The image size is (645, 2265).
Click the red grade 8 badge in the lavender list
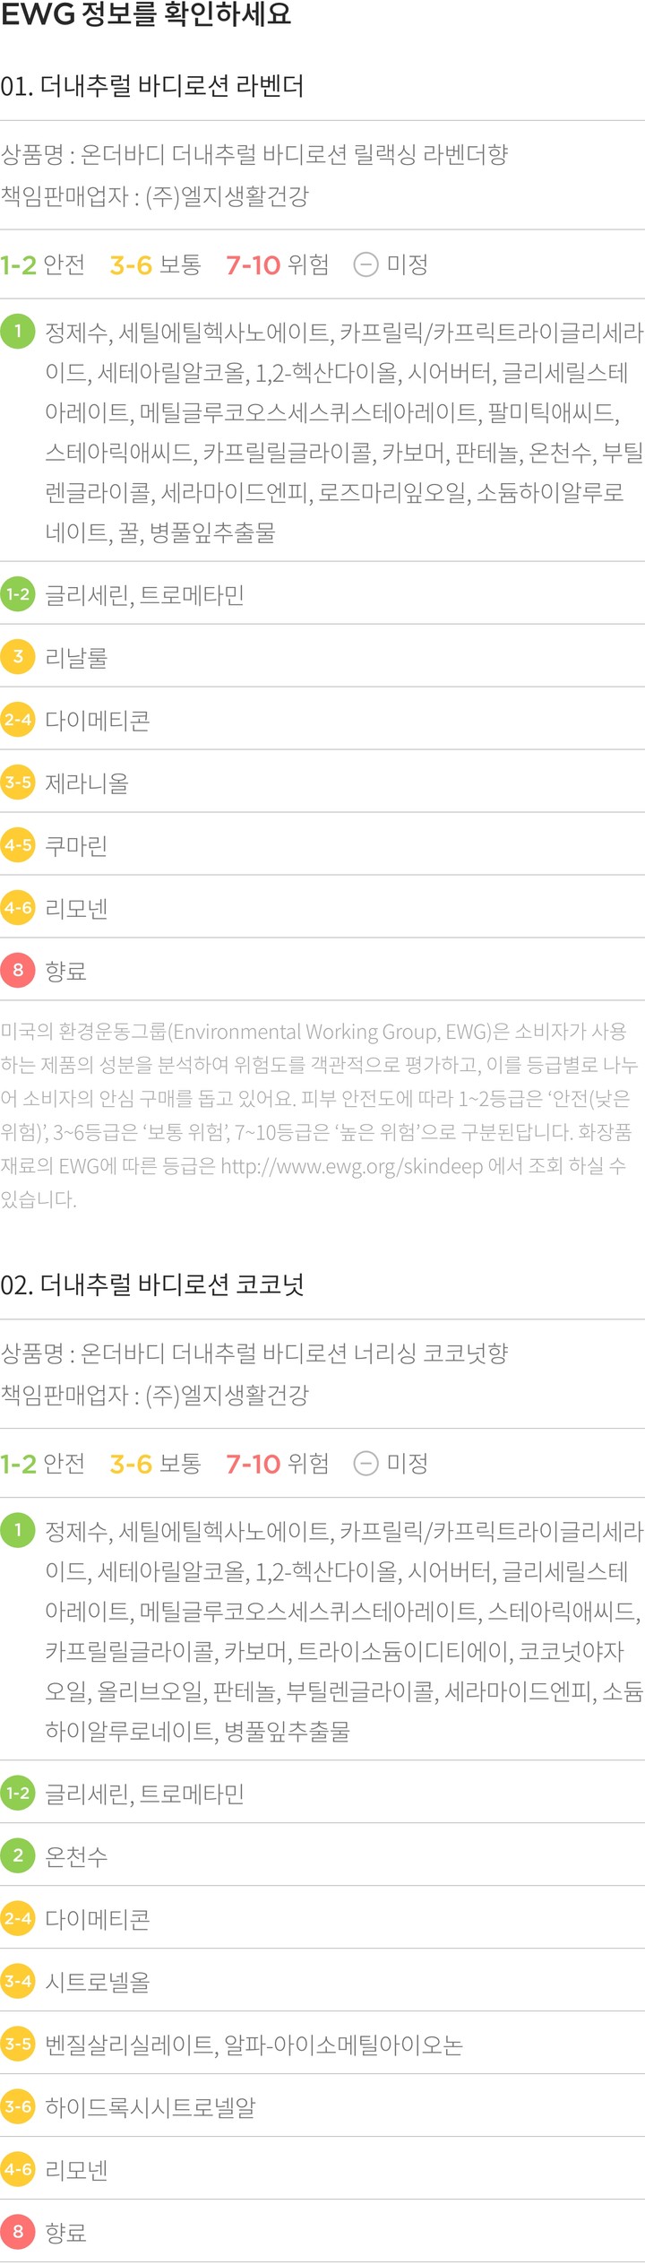(17, 970)
